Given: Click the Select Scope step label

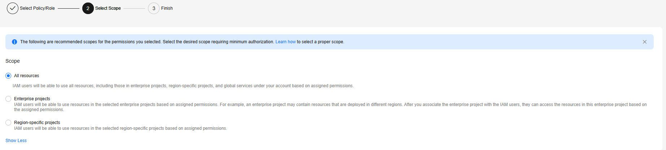Looking at the screenshot, I should (108, 8).
